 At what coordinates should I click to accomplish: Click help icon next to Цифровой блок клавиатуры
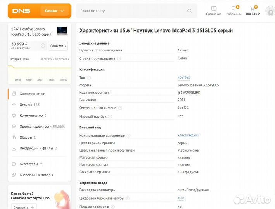128,198
